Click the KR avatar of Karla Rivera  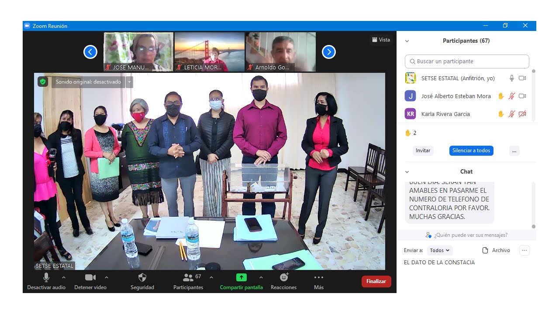[x=410, y=114]
